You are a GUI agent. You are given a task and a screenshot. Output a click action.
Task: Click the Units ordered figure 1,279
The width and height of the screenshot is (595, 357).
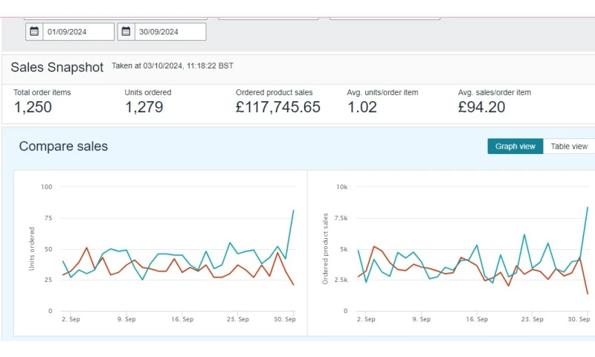[x=144, y=107]
